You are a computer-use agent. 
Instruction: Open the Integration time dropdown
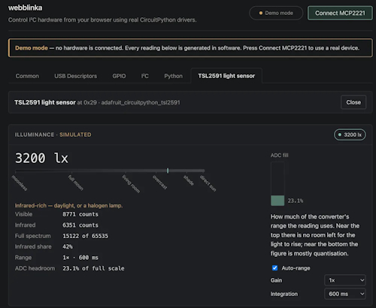coord(345,294)
